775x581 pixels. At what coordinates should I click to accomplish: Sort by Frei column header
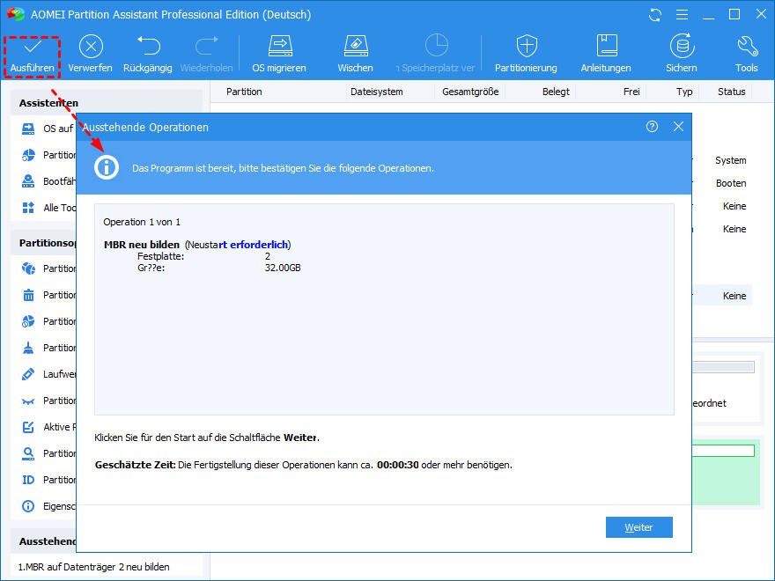click(631, 92)
